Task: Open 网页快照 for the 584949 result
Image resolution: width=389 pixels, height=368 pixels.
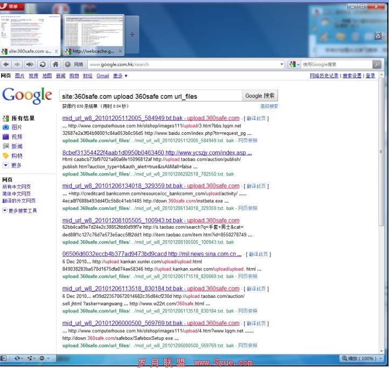Action: pyautogui.click(x=248, y=140)
